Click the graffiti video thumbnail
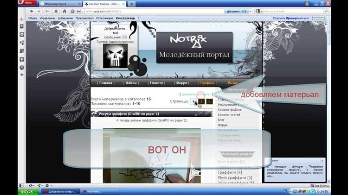The width and height of the screenshot is (348, 195). 152,156
